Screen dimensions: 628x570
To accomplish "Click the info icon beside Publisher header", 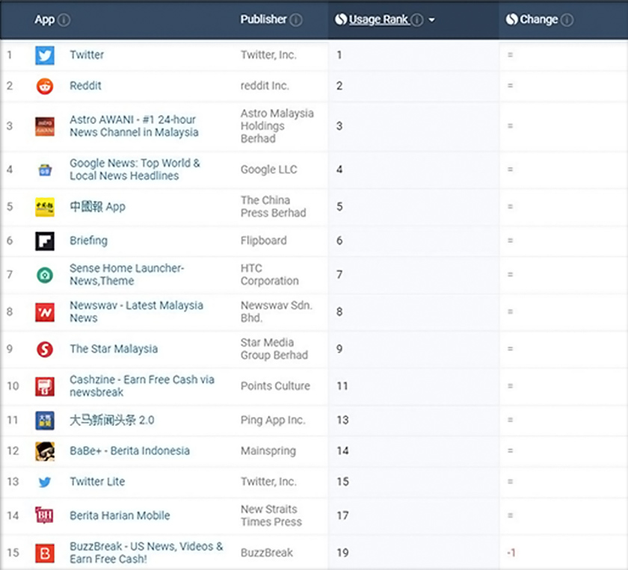I will click(296, 19).
